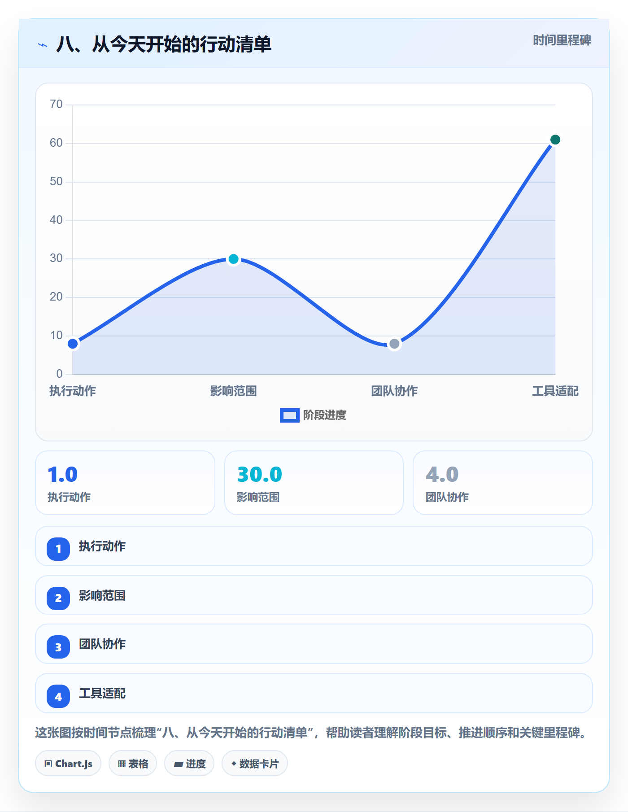
Task: Click the Chart.js tag chip
Action: 68,764
